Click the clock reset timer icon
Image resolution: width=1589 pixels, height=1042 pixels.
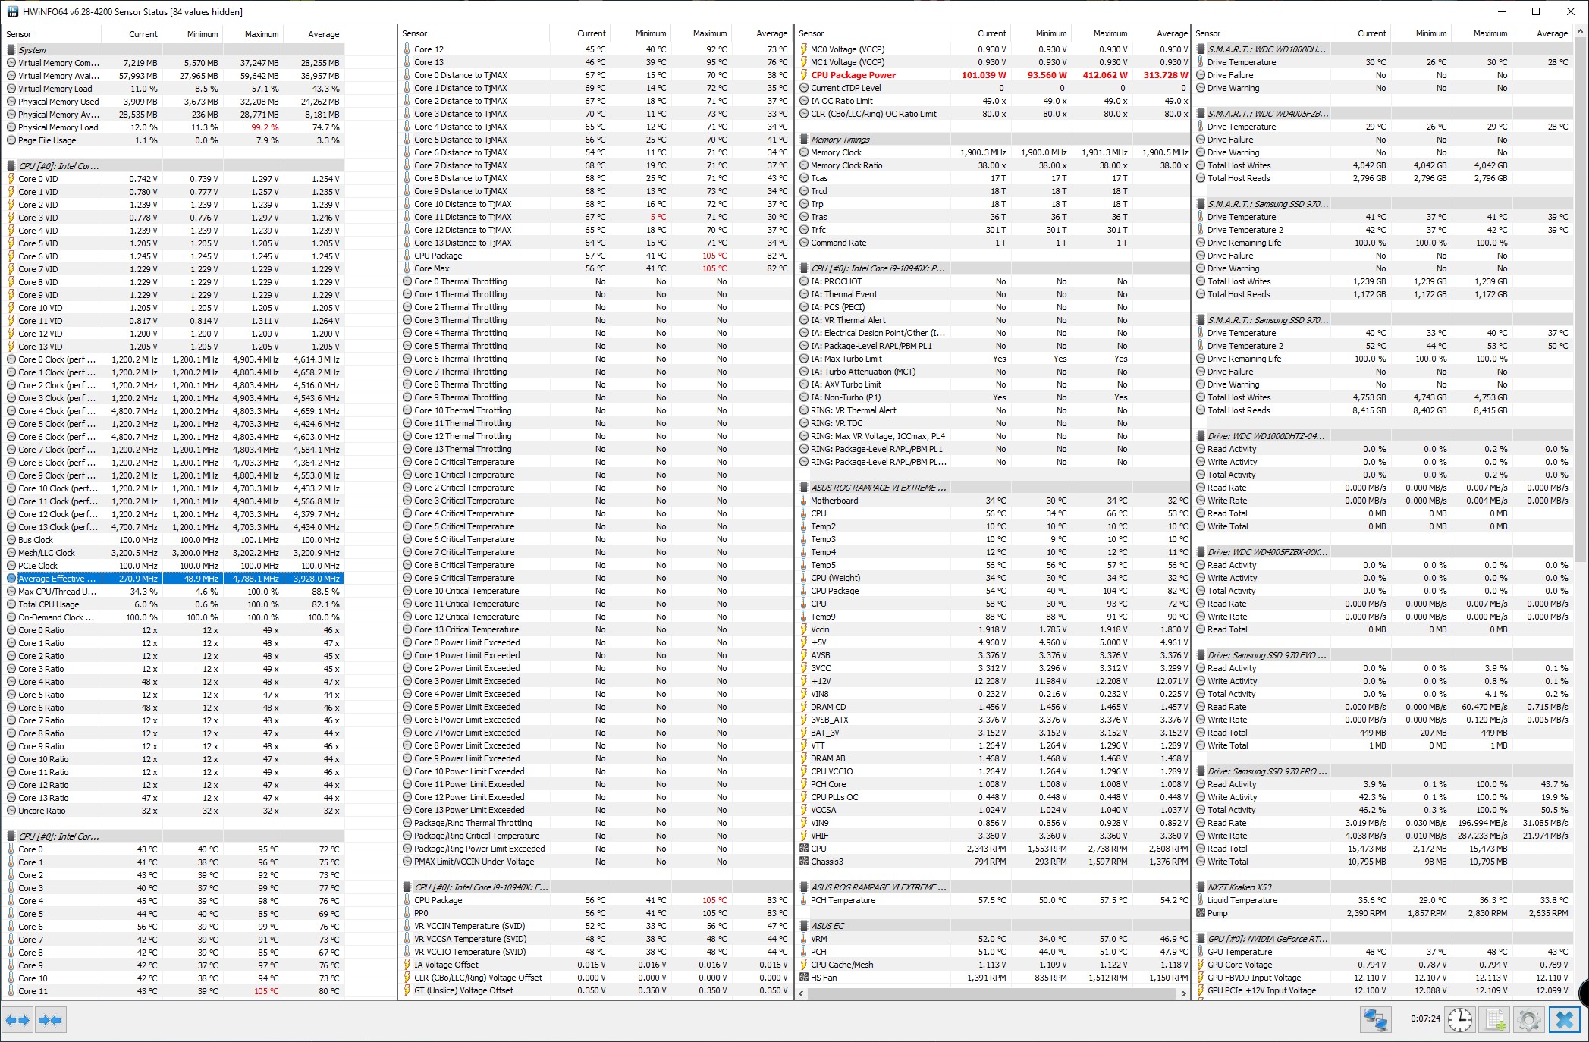pyautogui.click(x=1459, y=1019)
